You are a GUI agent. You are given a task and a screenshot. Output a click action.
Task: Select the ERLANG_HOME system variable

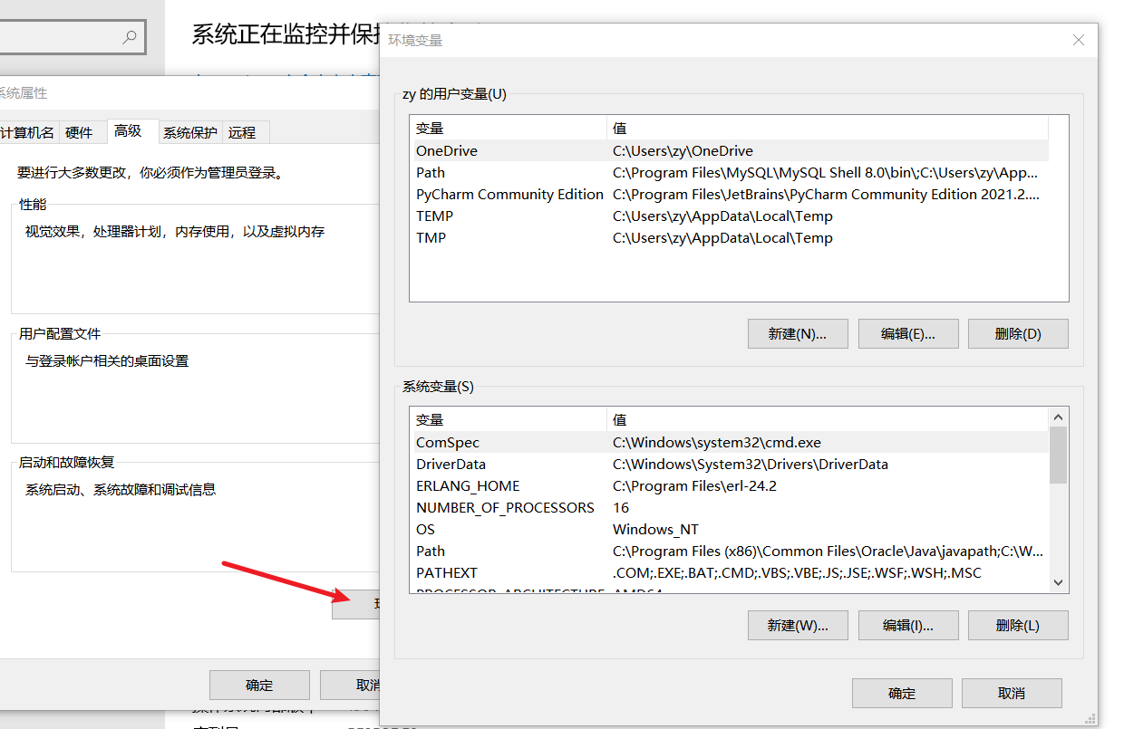pyautogui.click(x=729, y=486)
